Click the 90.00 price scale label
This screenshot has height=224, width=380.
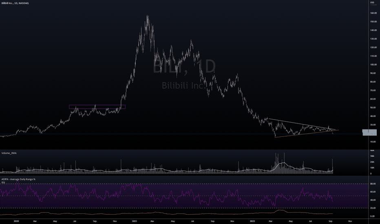(x=373, y=73)
